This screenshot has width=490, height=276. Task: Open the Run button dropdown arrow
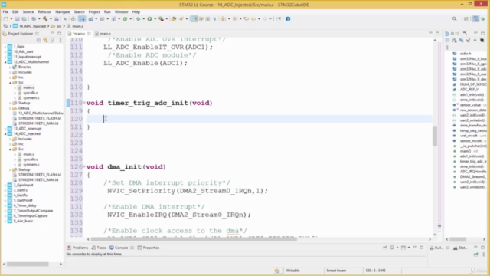click(x=155, y=19)
